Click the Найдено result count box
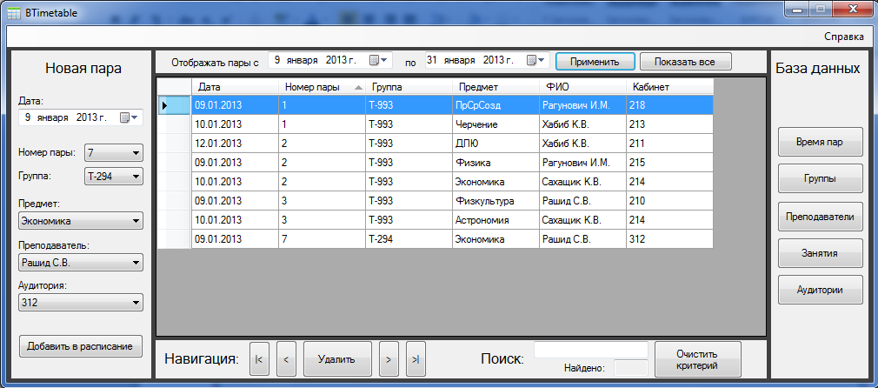 (630, 368)
